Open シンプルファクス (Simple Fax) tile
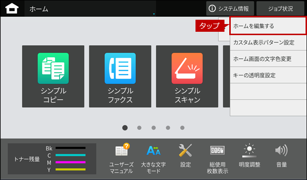This screenshot has height=180, width=307. [120, 77]
